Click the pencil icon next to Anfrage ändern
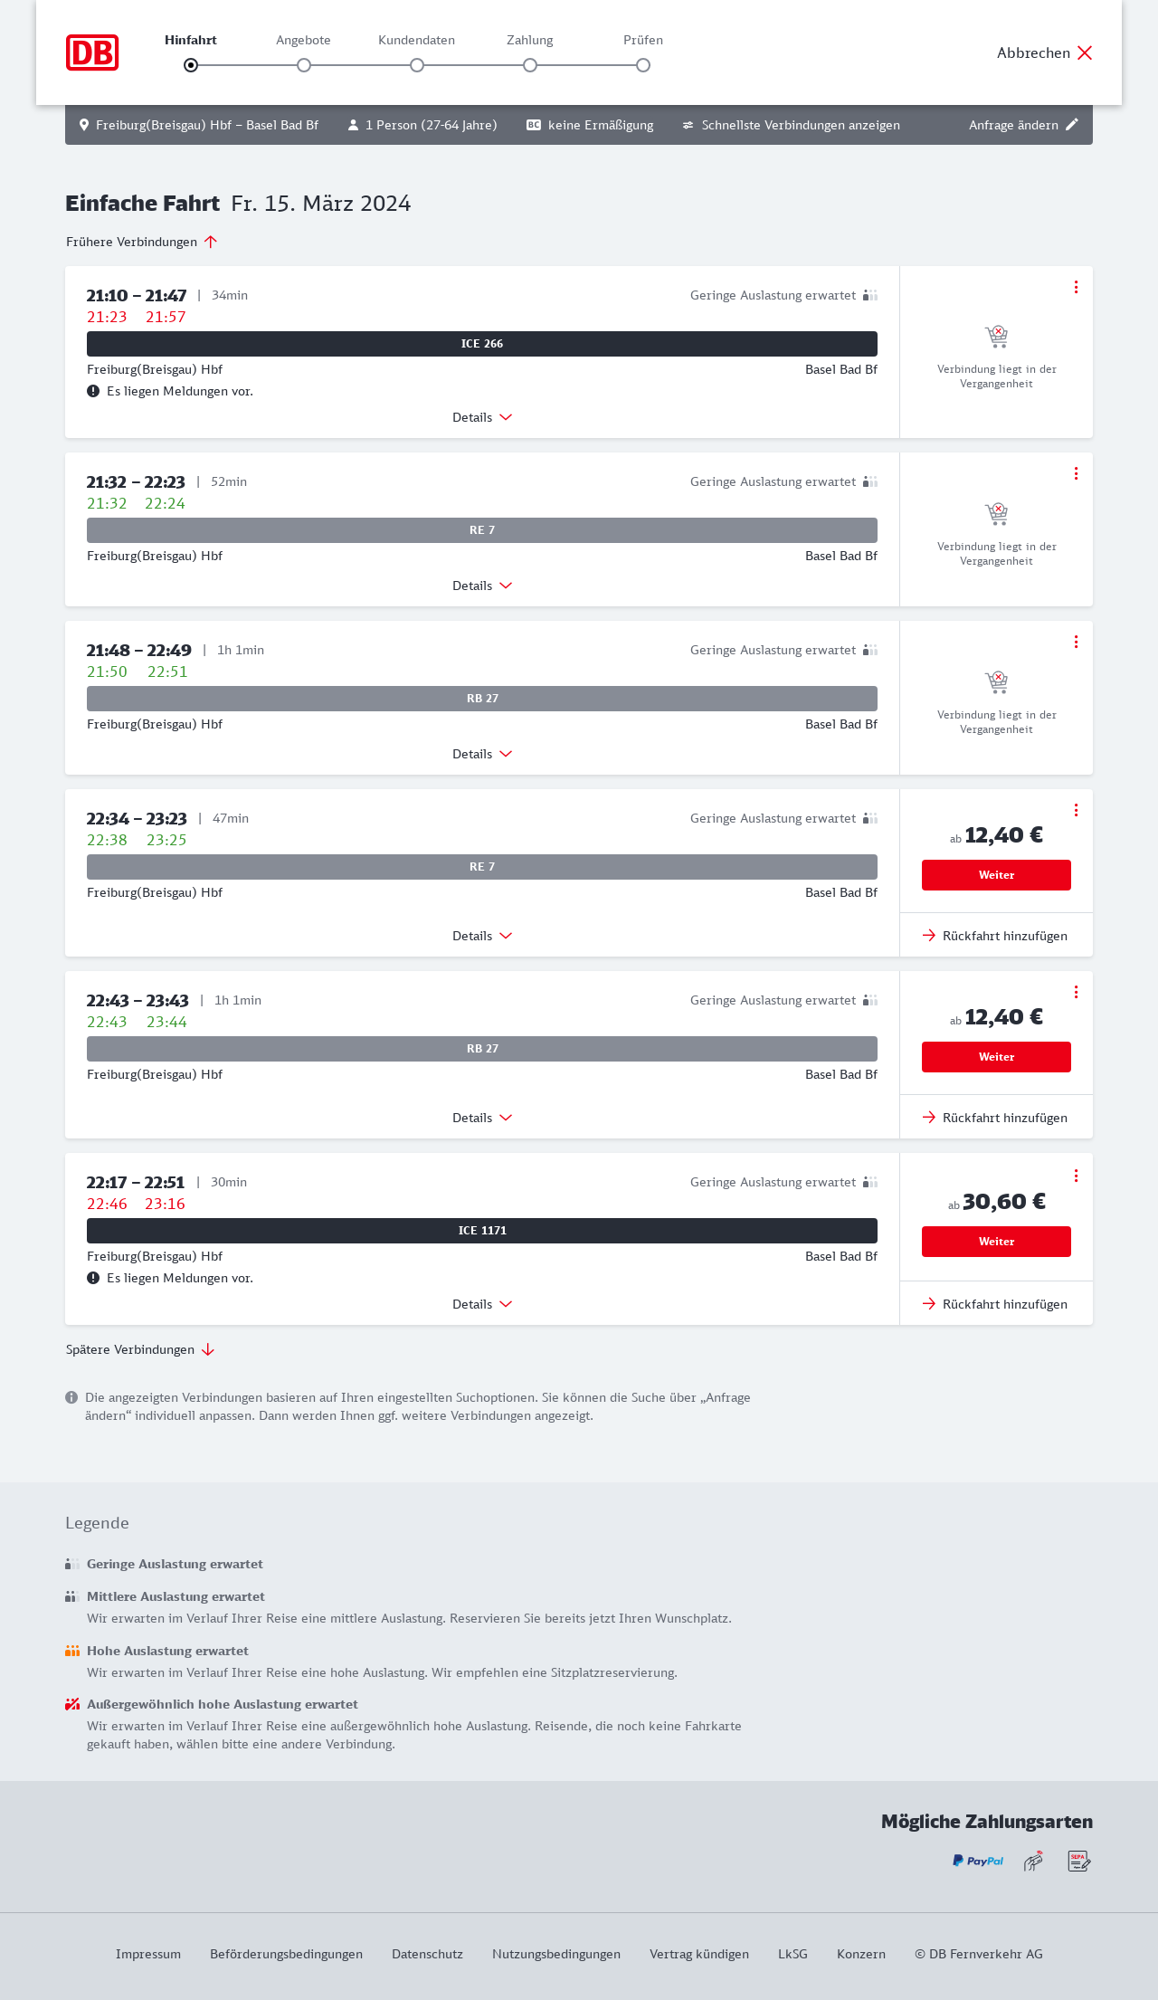This screenshot has width=1158, height=2000. point(1072,125)
